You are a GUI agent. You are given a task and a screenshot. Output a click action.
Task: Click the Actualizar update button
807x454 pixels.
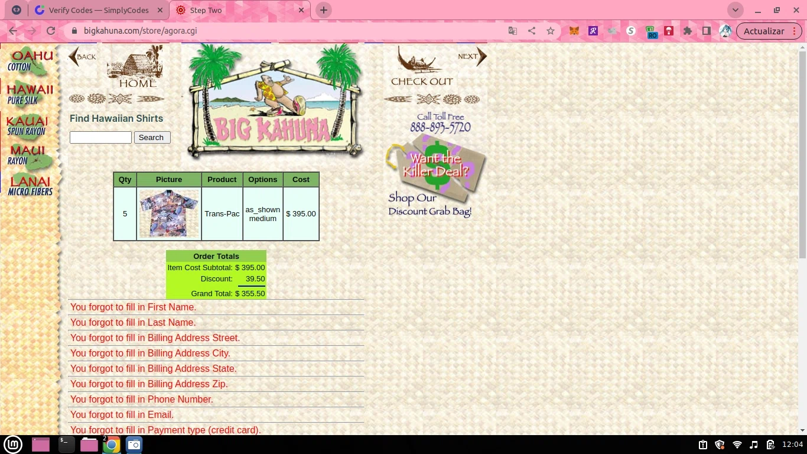click(764, 31)
